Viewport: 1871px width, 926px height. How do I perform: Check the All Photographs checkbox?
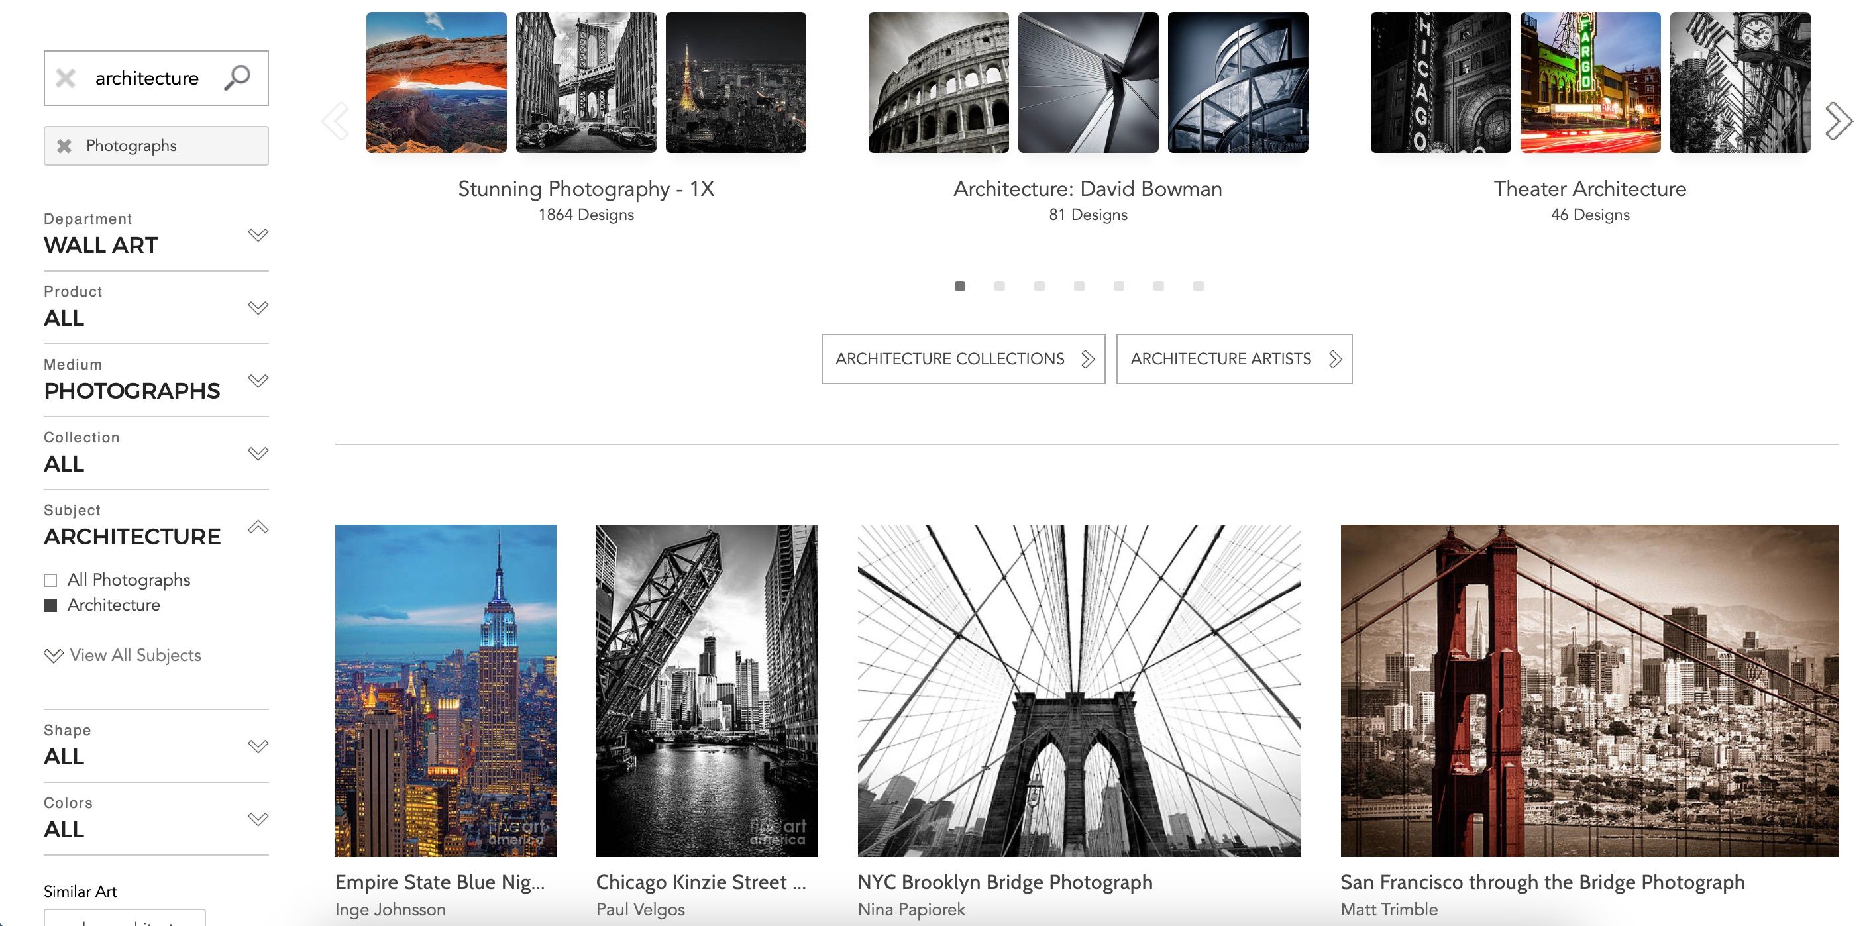(x=50, y=580)
